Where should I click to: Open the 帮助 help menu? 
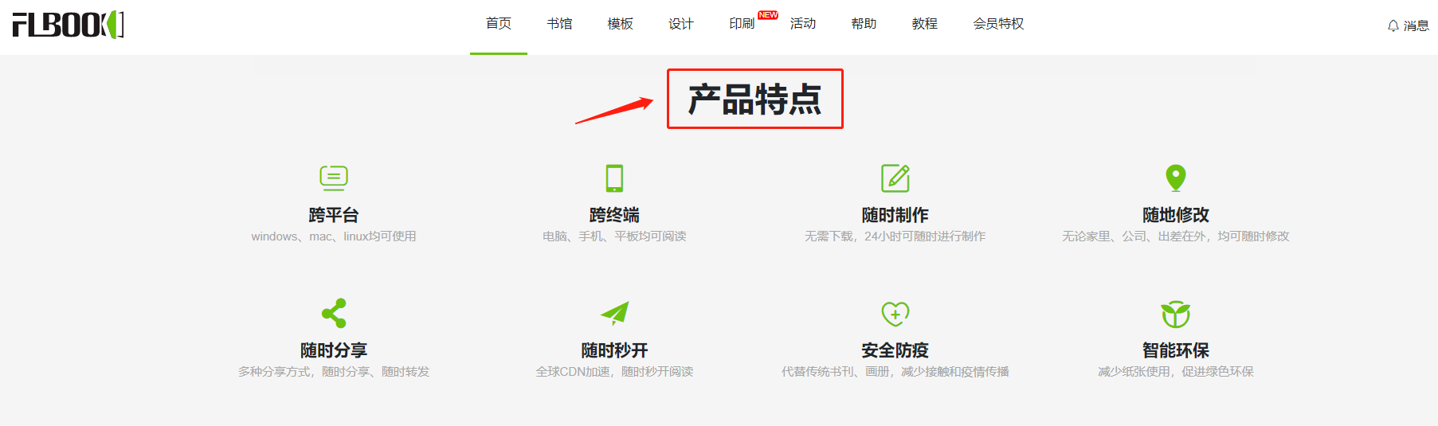click(864, 24)
